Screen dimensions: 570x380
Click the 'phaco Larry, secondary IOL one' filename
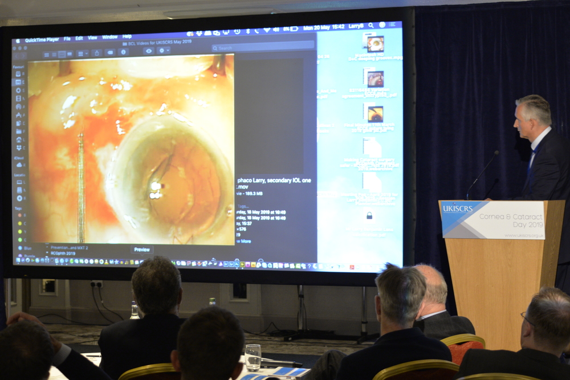click(274, 180)
